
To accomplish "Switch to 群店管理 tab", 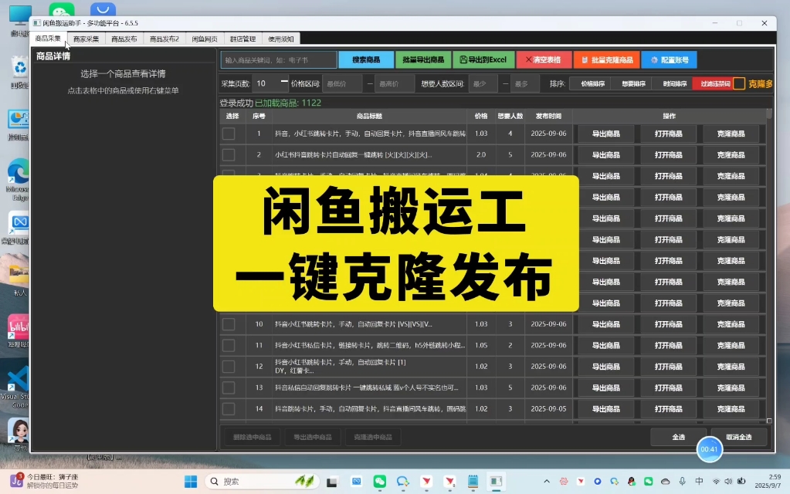I will tap(242, 39).
